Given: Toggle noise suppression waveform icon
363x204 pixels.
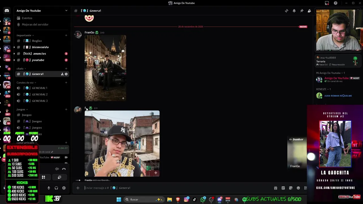Looking at the screenshot, I should pyautogui.click(x=57, y=169).
